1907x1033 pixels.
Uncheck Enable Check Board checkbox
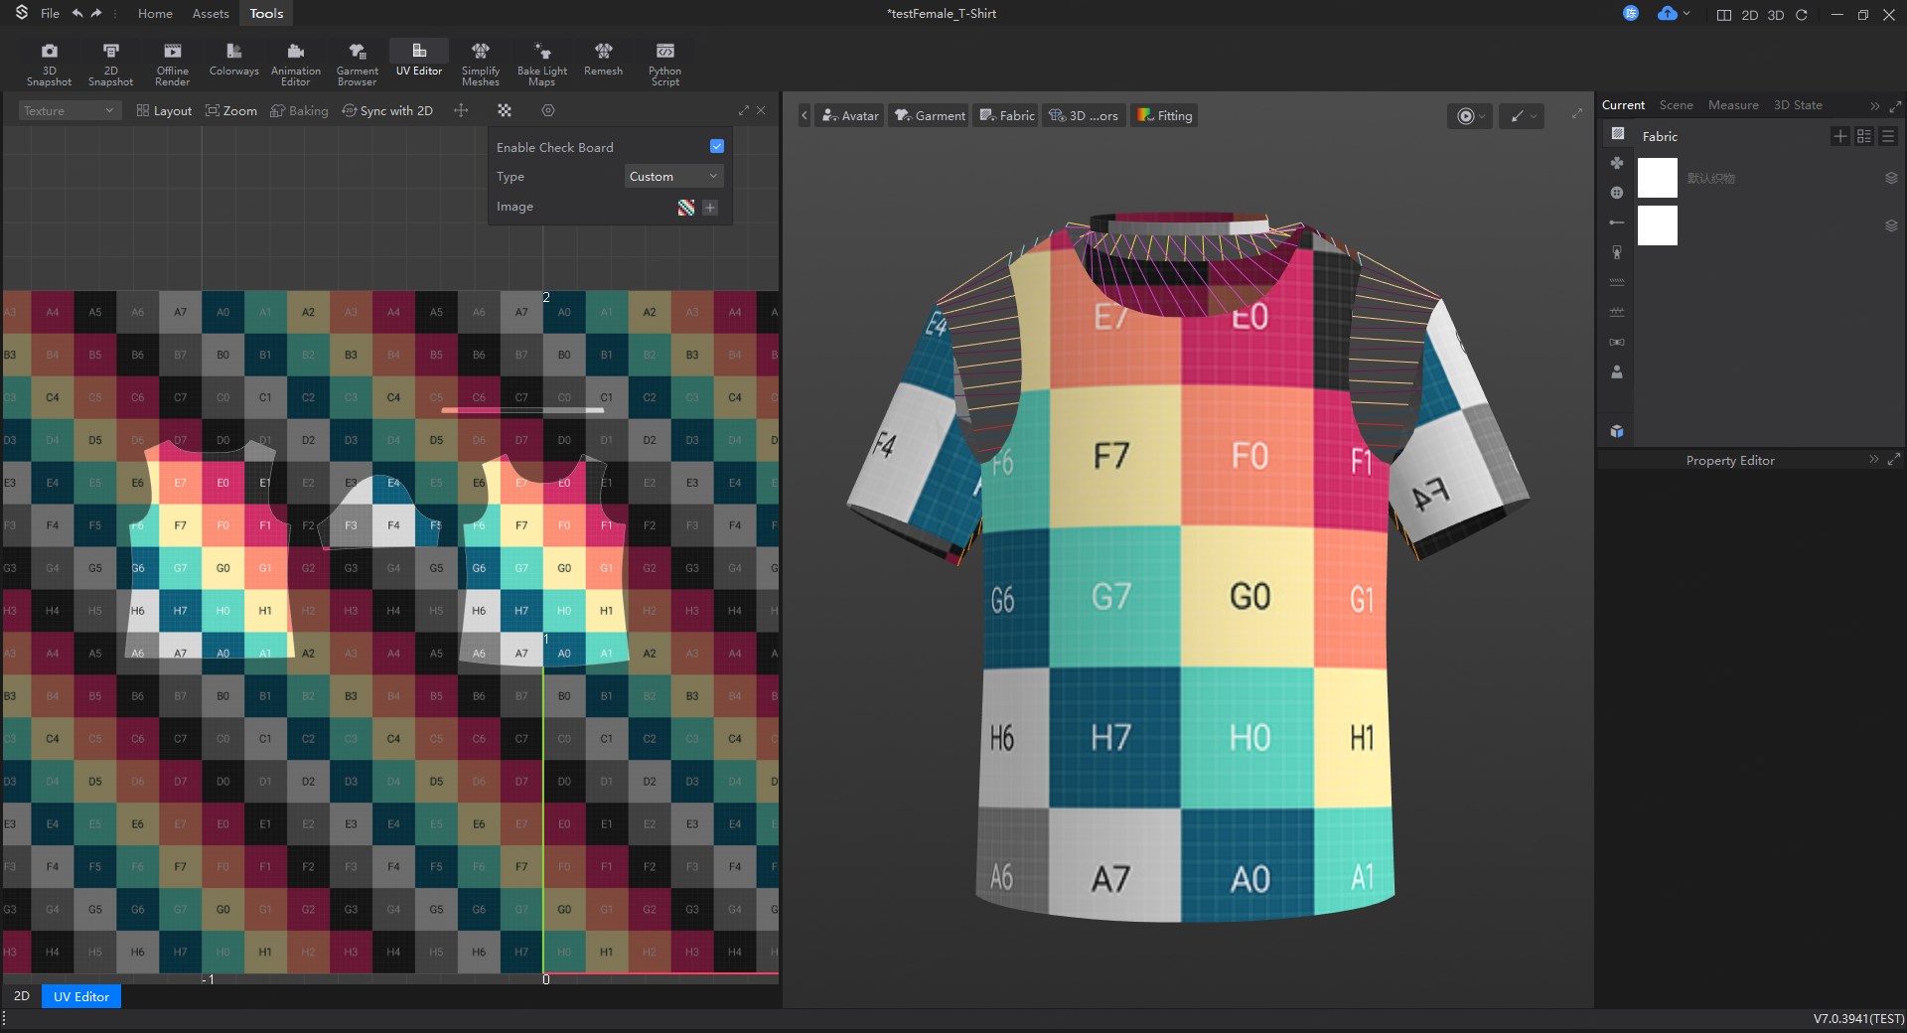(x=716, y=147)
